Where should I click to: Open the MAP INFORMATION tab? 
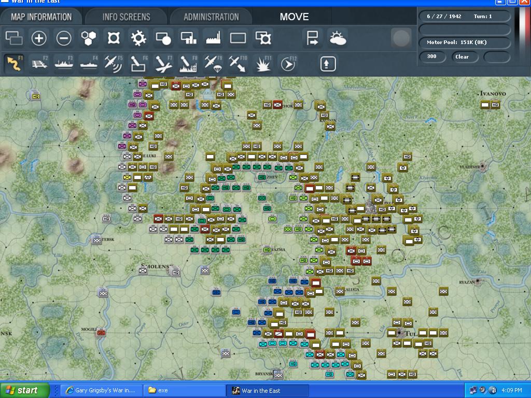pos(41,17)
